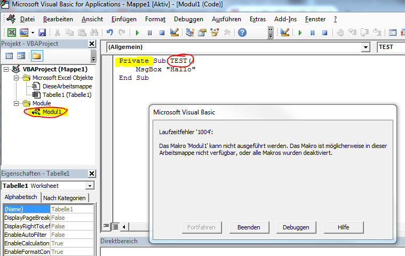This screenshot has width=405, height=256.
Task: Open the Debuggen menu
Action: point(188,19)
